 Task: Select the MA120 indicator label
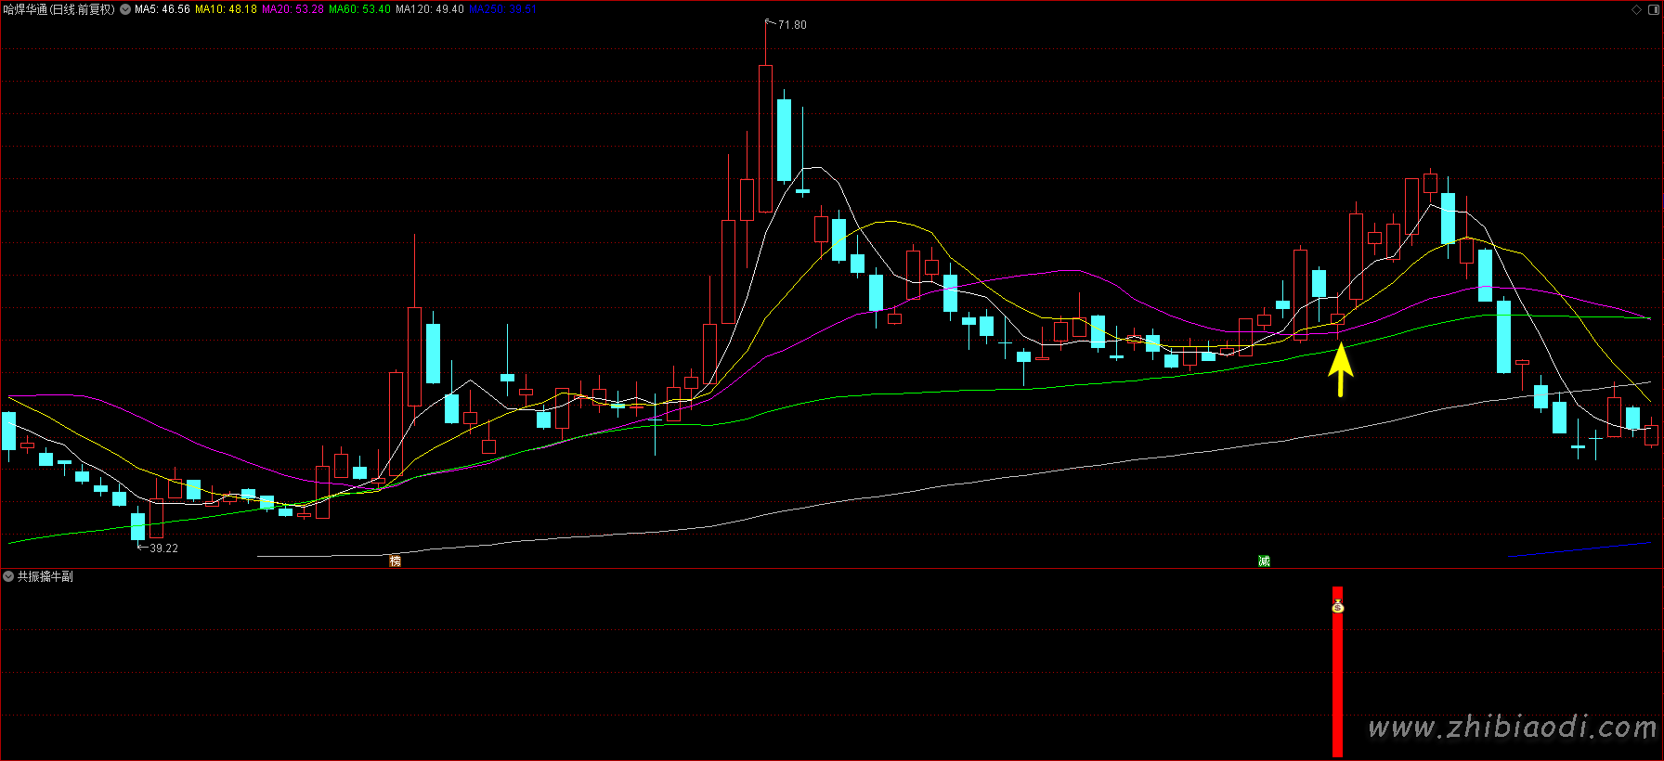coord(429,9)
